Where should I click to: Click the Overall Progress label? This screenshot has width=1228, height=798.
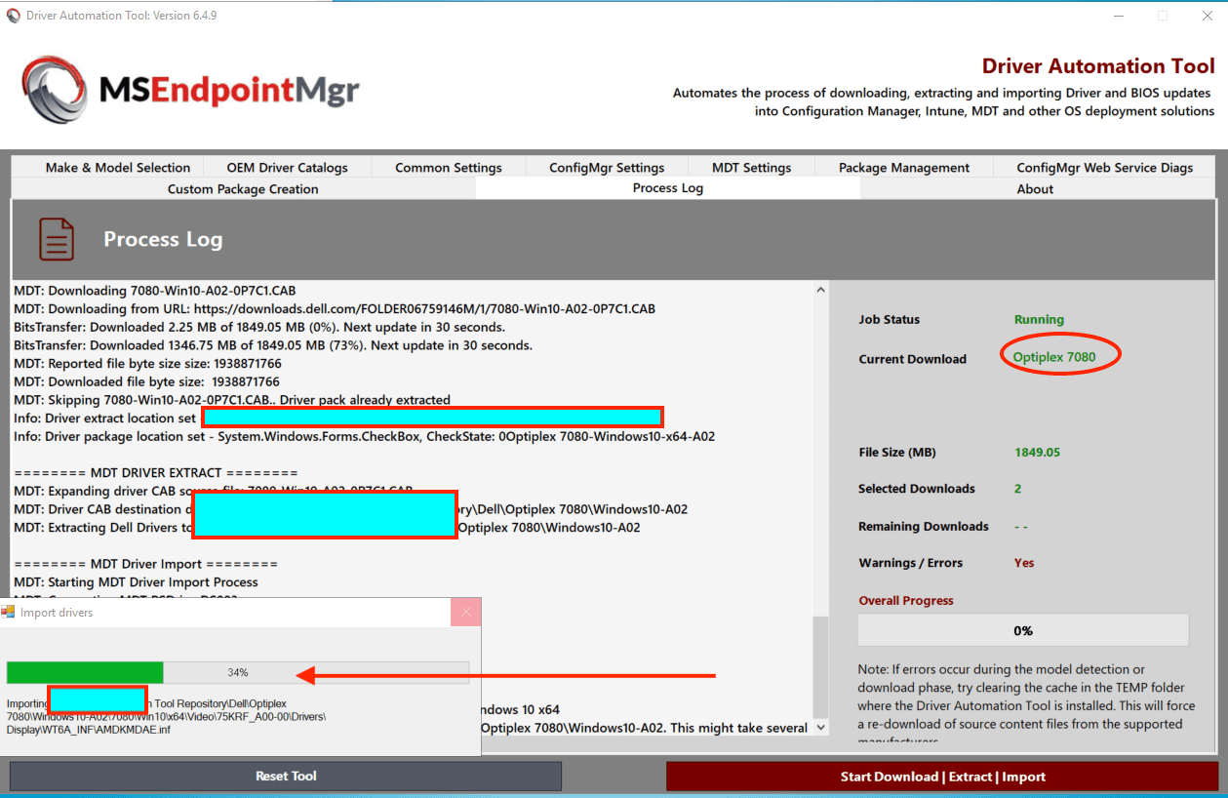(x=906, y=601)
